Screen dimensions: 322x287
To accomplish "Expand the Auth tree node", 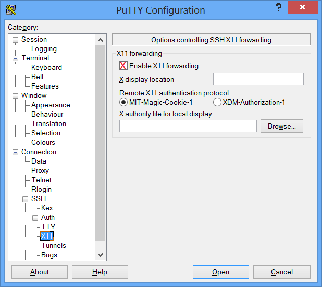I will [x=35, y=218].
